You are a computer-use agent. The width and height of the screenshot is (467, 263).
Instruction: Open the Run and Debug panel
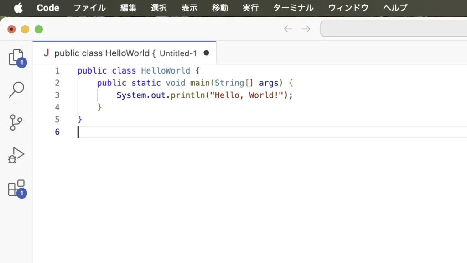click(16, 155)
